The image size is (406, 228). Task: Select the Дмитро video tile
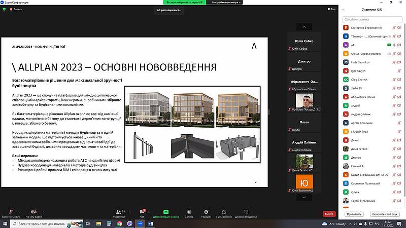304,62
